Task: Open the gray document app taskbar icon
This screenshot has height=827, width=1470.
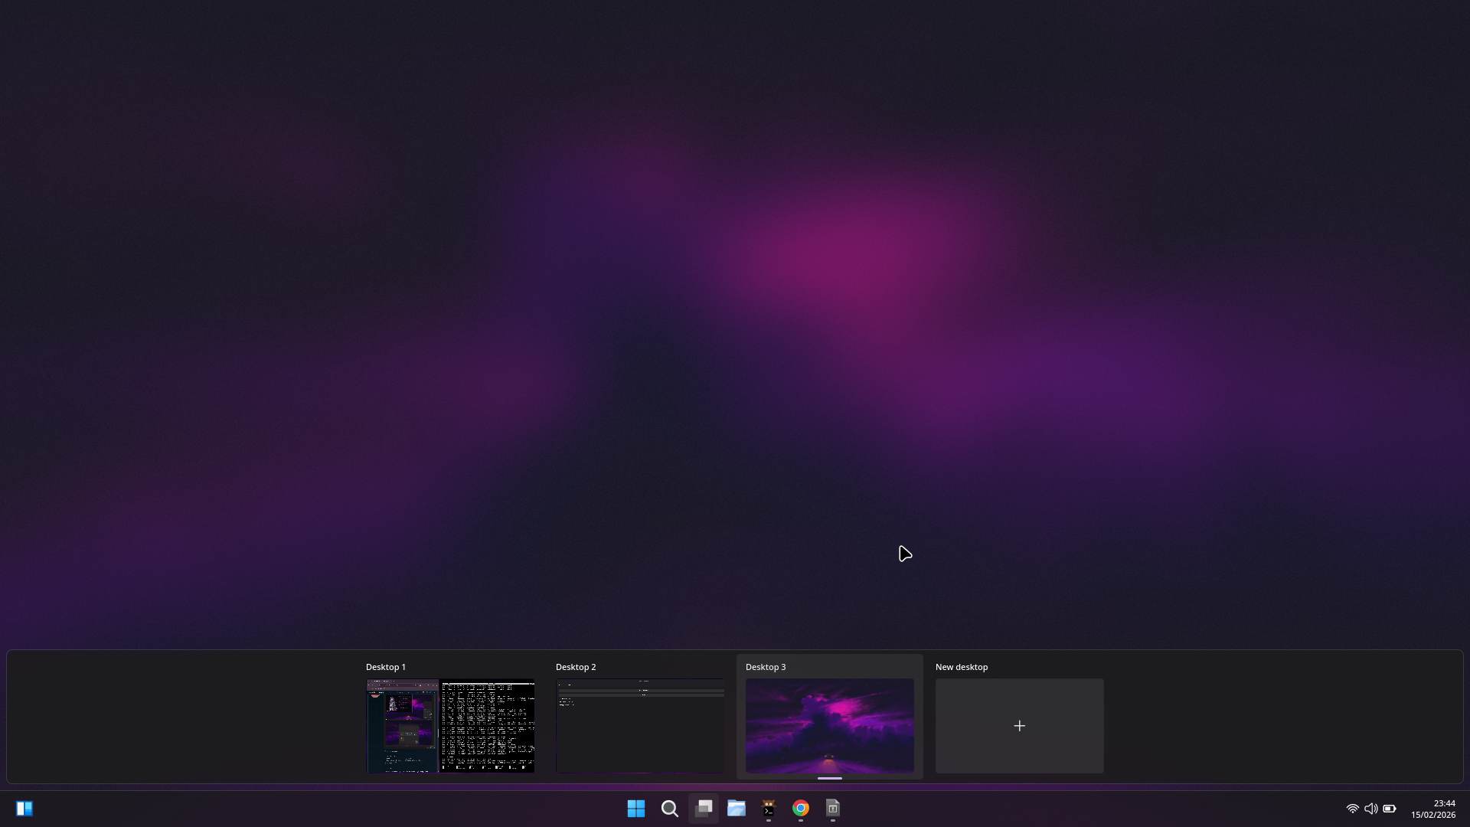Action: point(833,809)
